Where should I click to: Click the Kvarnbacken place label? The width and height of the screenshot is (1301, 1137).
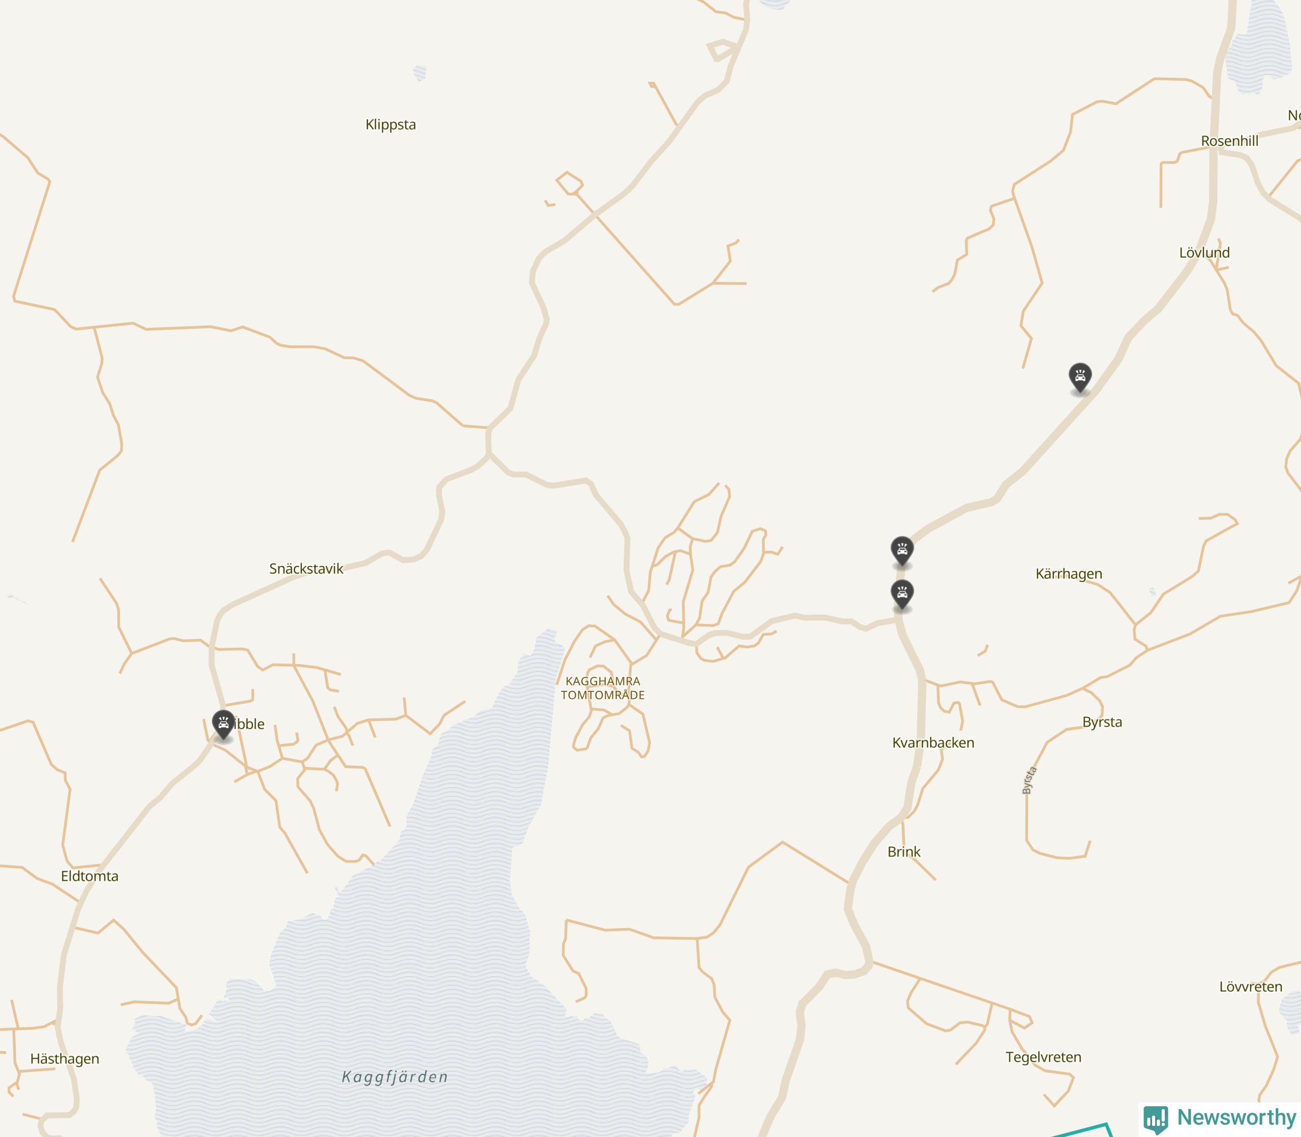click(933, 743)
